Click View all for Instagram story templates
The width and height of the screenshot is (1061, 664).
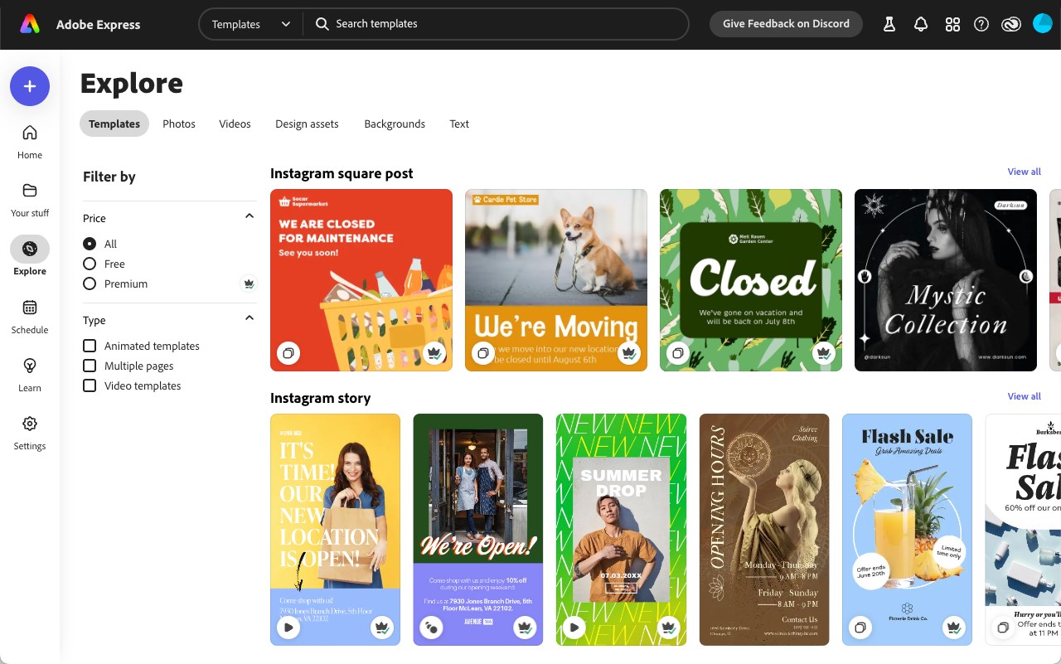pos(1024,396)
